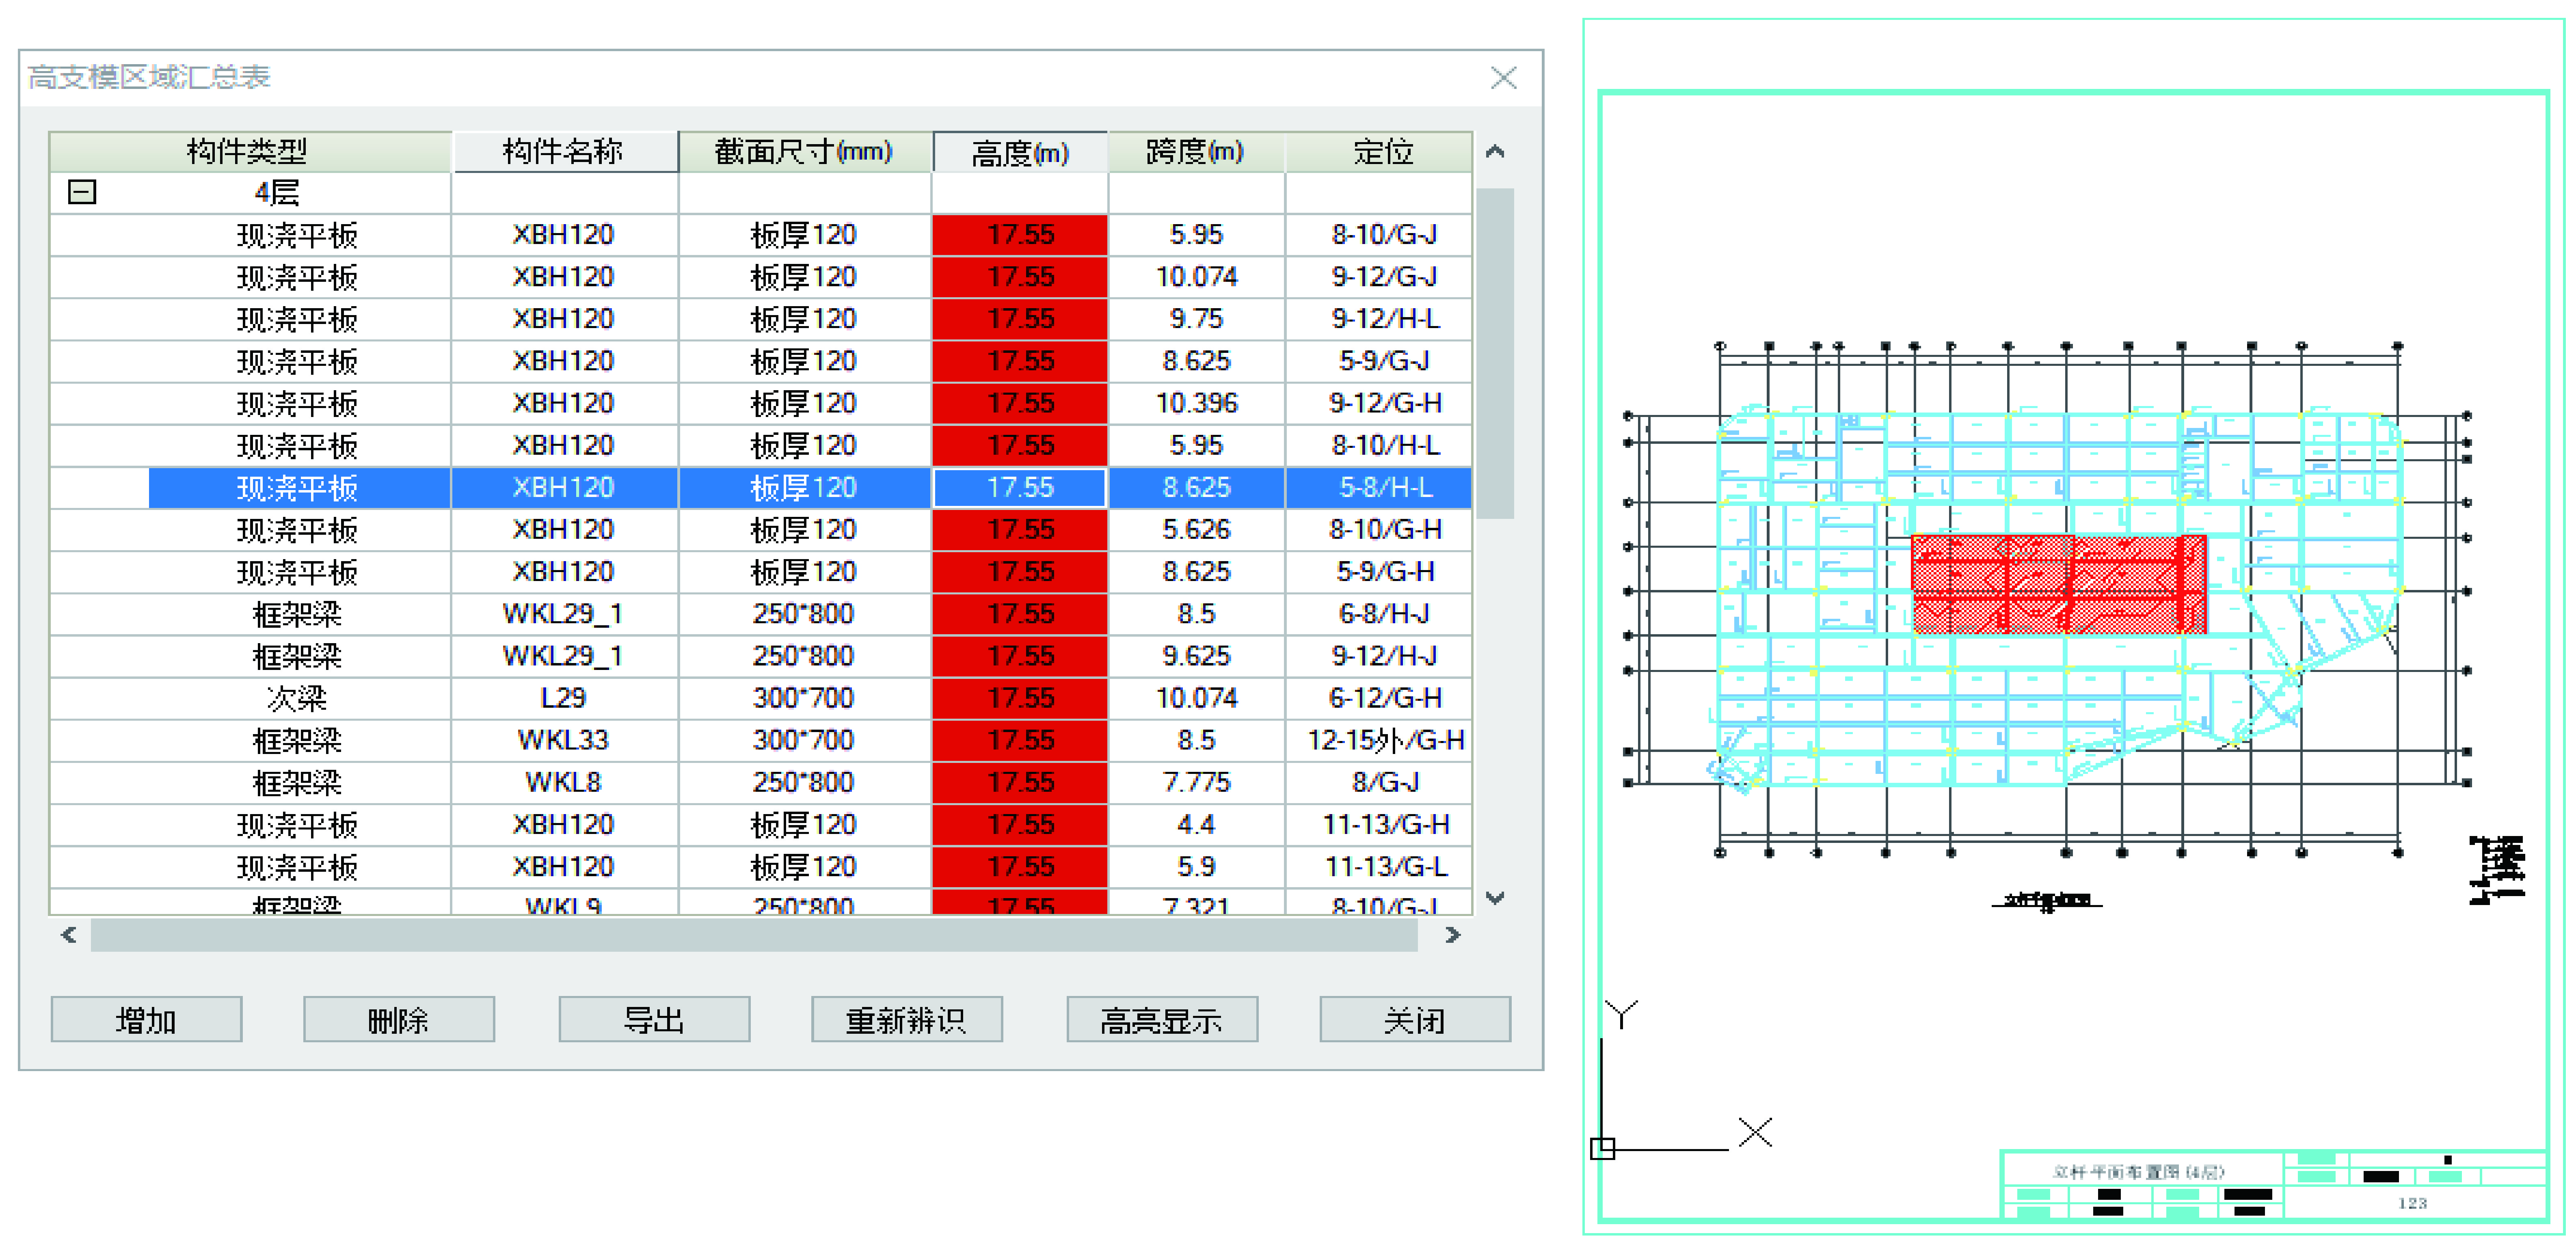Select row with span 10.396

(x=760, y=403)
